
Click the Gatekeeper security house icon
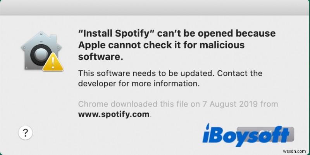click(41, 49)
